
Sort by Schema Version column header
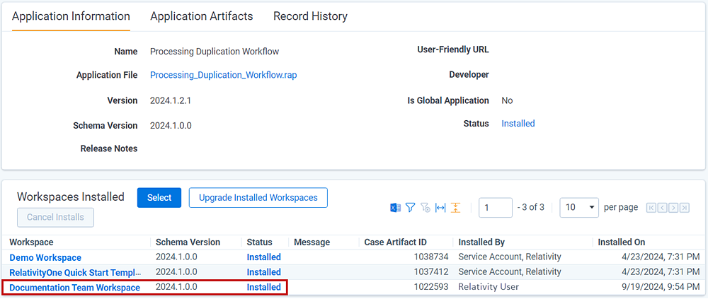coord(188,242)
